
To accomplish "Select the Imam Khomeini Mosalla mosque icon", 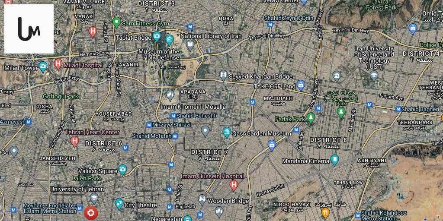I will coord(170,96).
